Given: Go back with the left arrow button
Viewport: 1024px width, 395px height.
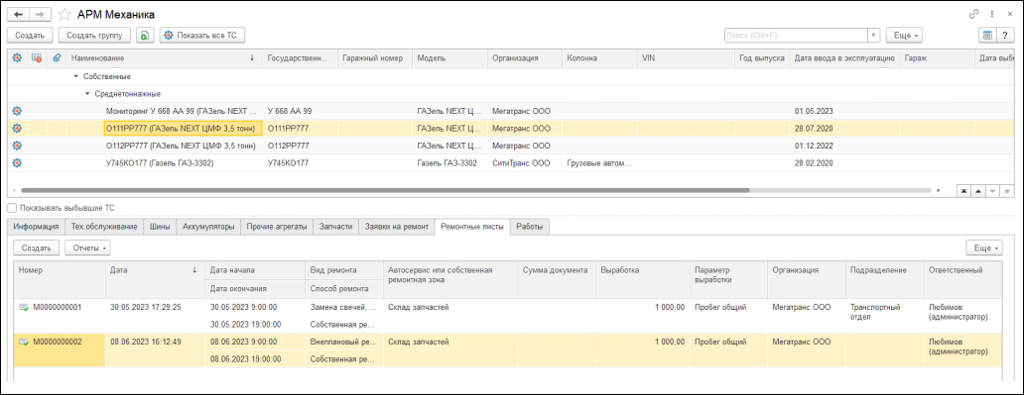Looking at the screenshot, I should [x=18, y=14].
